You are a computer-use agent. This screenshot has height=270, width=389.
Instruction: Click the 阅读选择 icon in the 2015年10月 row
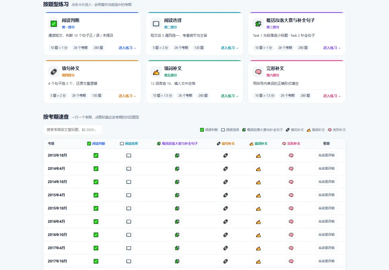(129, 208)
